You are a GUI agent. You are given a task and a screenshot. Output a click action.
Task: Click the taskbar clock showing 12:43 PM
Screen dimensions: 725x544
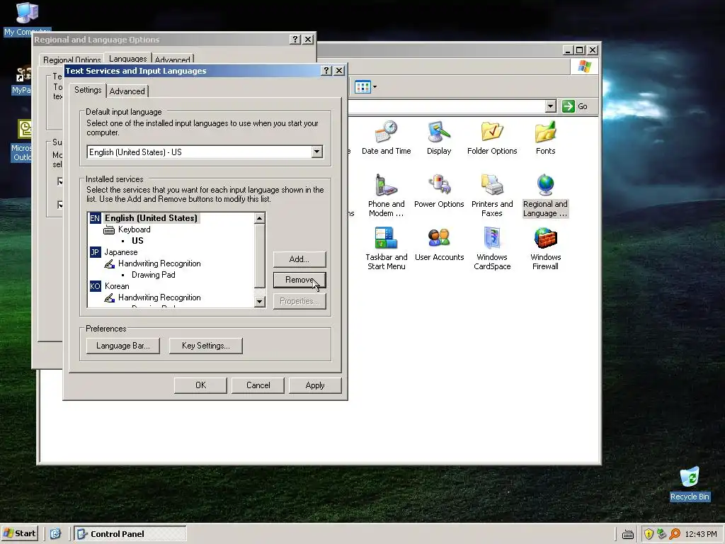(x=700, y=534)
